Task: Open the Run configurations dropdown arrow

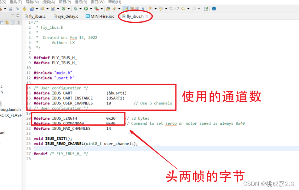Action: pos(91,9)
